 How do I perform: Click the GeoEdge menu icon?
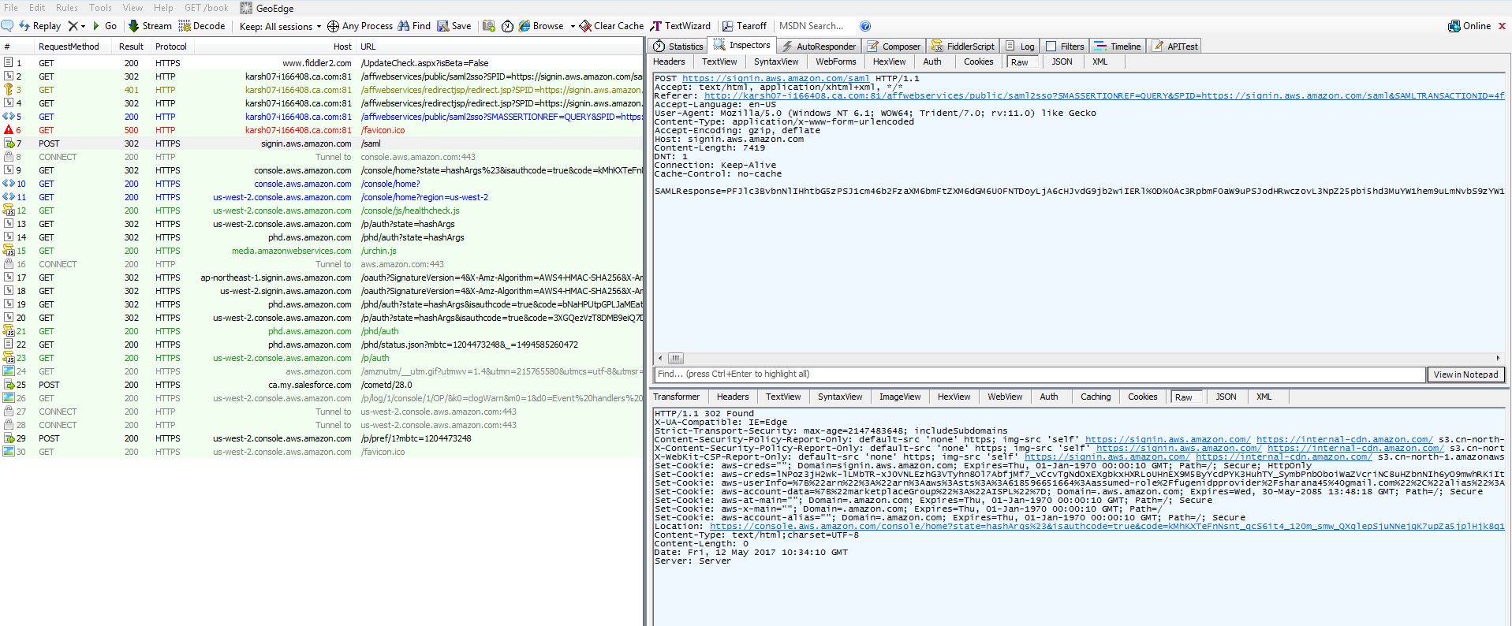246,8
